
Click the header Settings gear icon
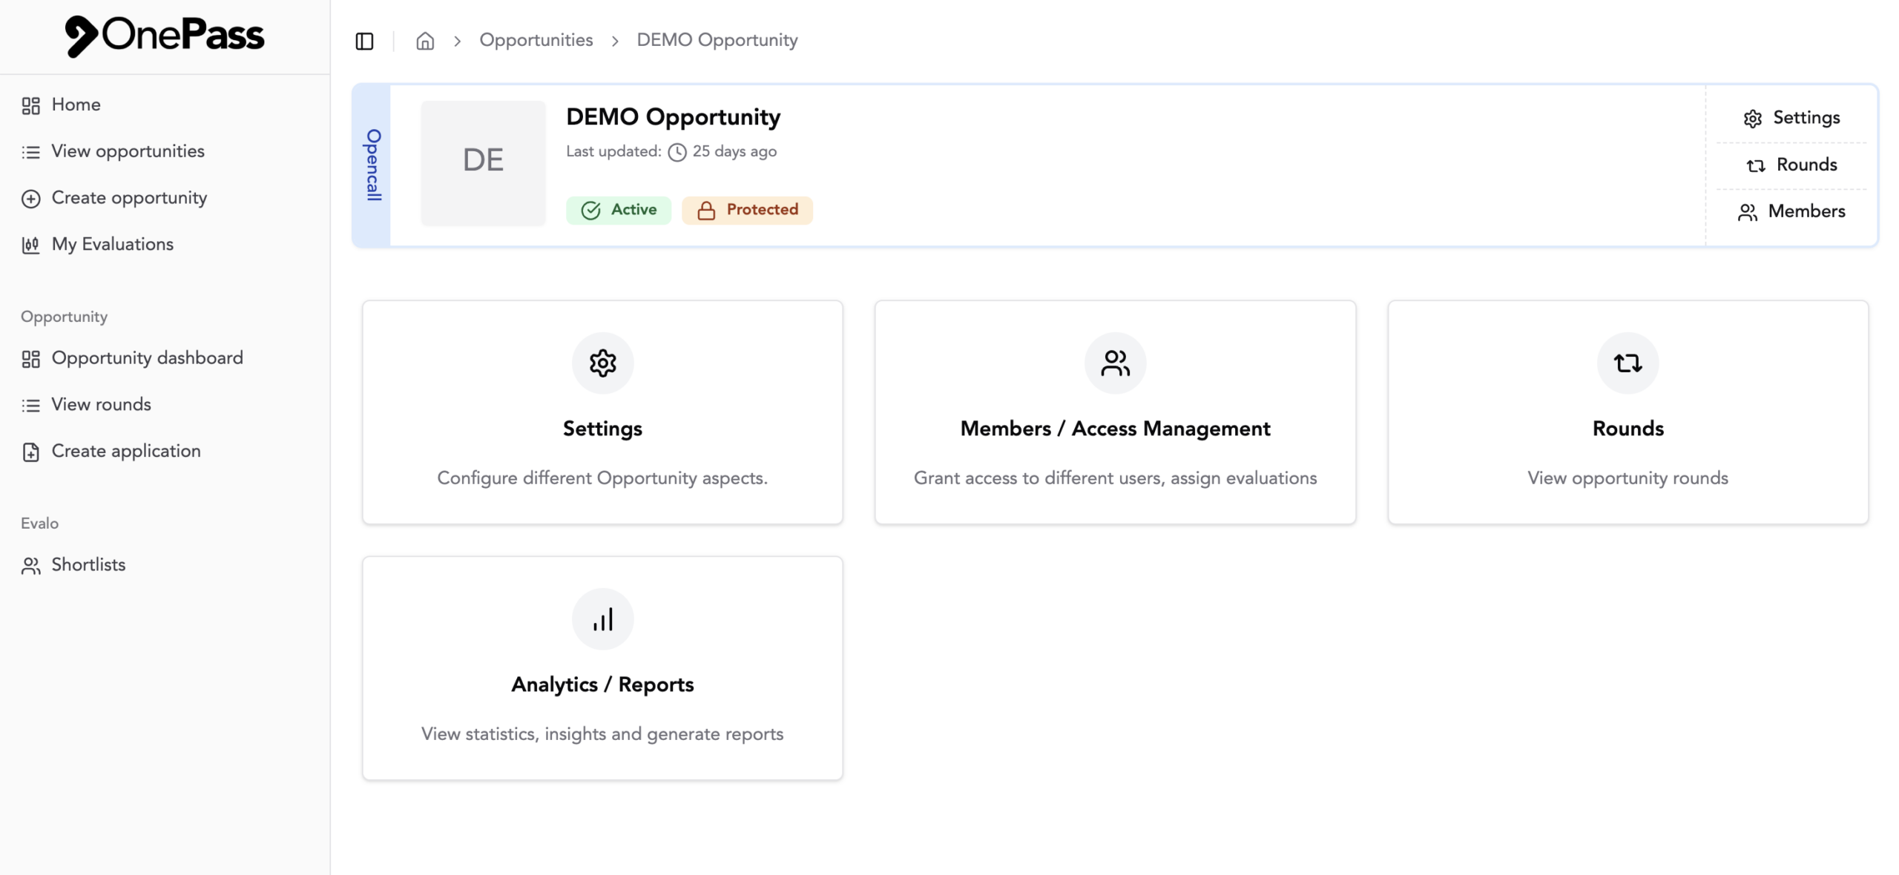1752,119
